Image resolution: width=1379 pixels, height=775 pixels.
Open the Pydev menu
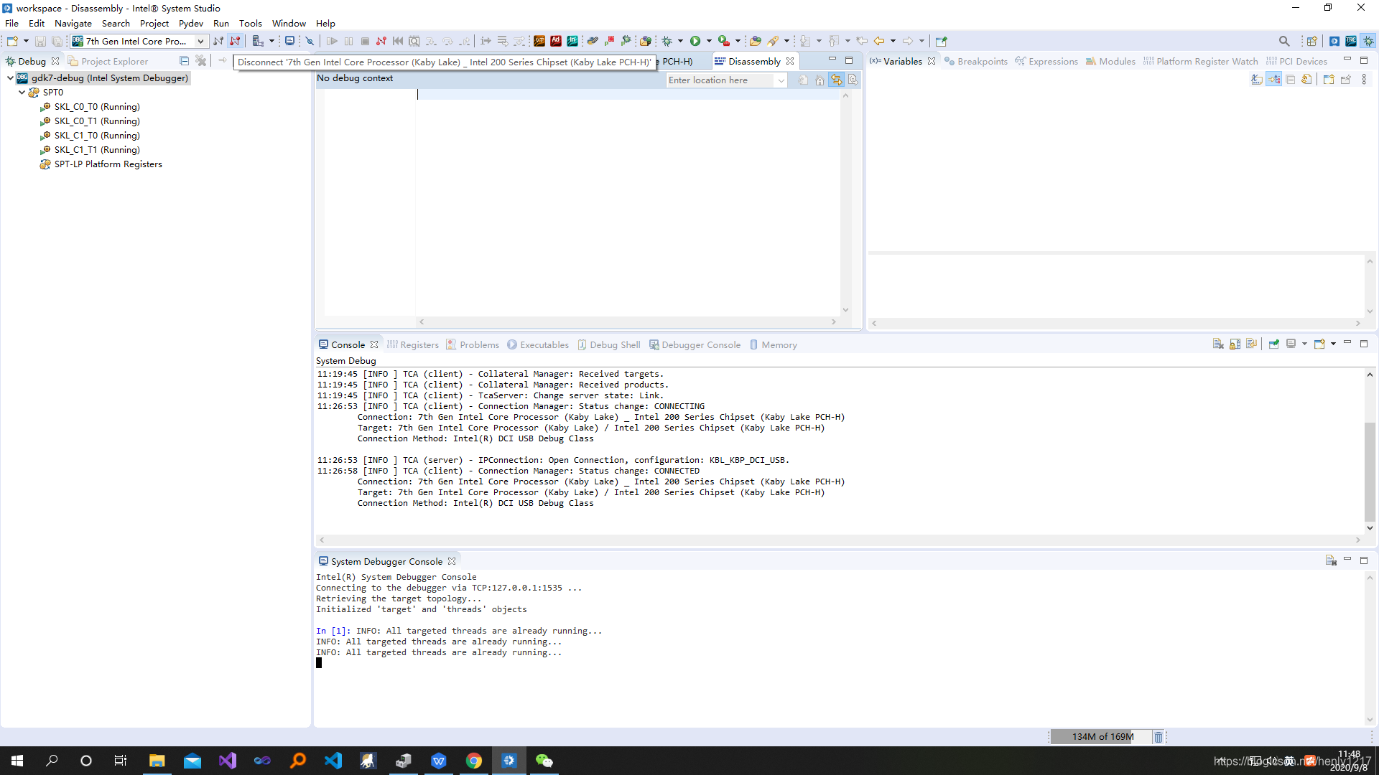point(190,23)
